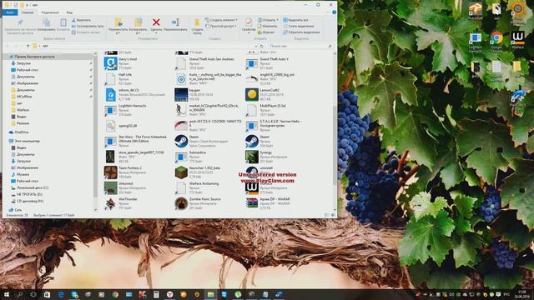Viewport: 534px width, 300px height.
Task: Click Select All in the ribbon
Action: (x=295, y=20)
